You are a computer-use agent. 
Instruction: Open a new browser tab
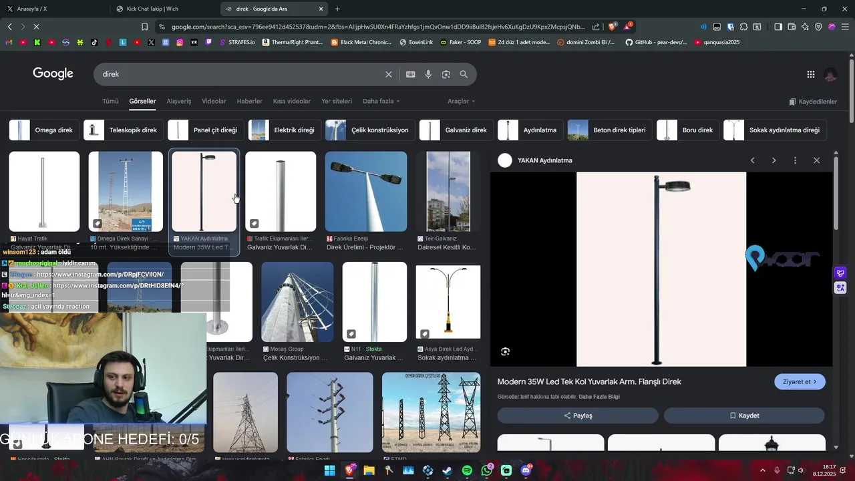[337, 9]
